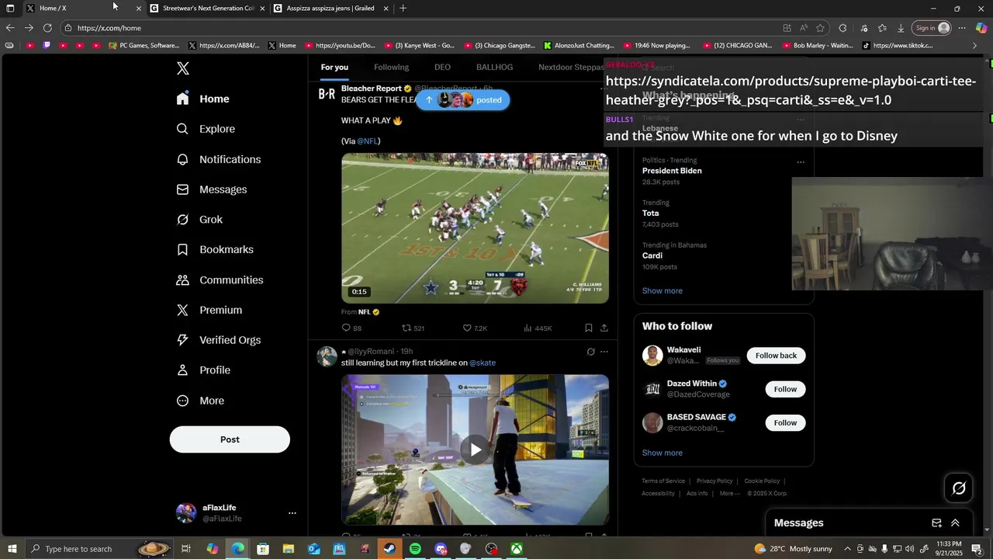Add this page to favorites (star)

[x=820, y=28]
